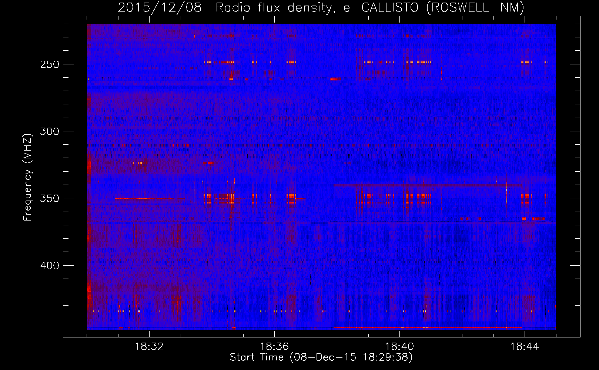The height and width of the screenshot is (370, 599).
Task: Click the '18:32' time tick label
Action: [x=149, y=347]
